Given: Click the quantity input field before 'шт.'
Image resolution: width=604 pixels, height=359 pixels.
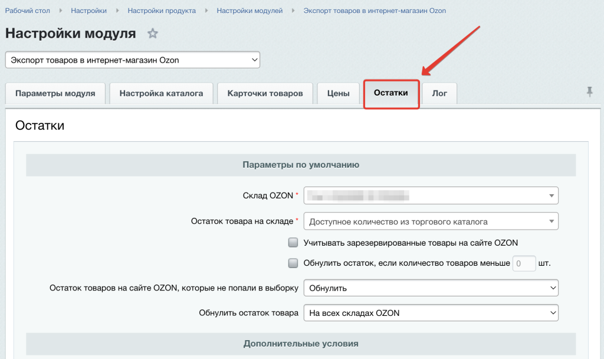Looking at the screenshot, I should pyautogui.click(x=524, y=263).
